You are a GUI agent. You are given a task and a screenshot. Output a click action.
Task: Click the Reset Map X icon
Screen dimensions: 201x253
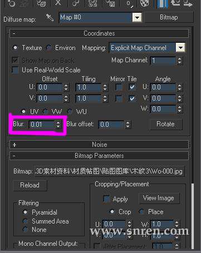[58, 3]
